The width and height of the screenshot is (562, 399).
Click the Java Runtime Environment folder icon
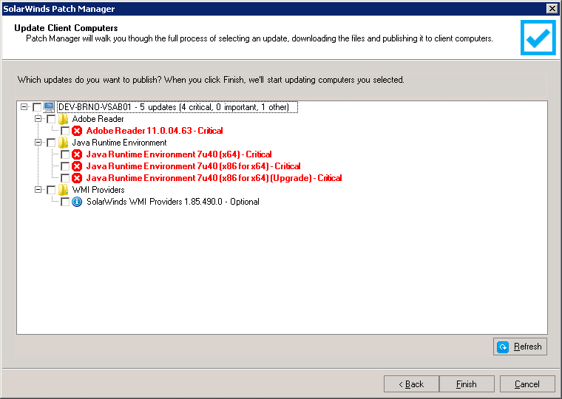pos(64,143)
